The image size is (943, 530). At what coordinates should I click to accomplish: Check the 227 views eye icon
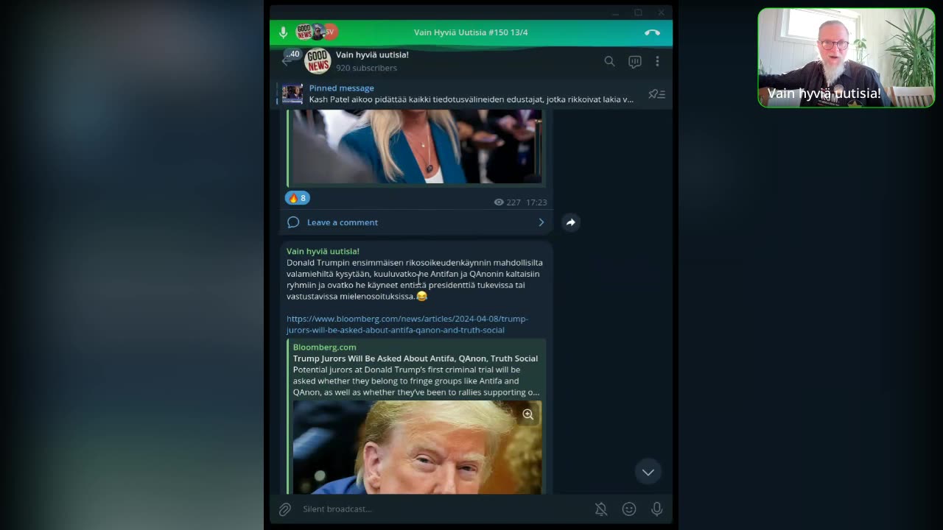tap(499, 202)
